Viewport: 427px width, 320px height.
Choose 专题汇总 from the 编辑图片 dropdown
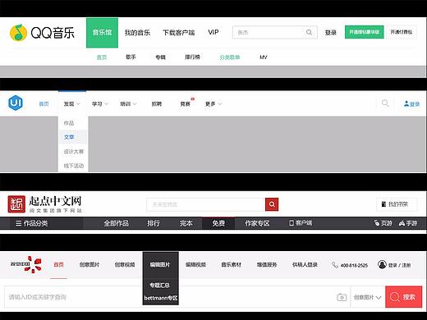pos(160,286)
